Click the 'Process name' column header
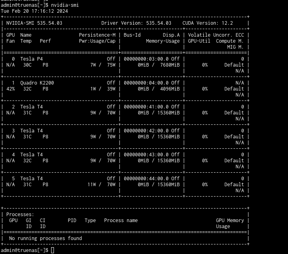Viewport: 288px width, 254px height. tap(121, 221)
